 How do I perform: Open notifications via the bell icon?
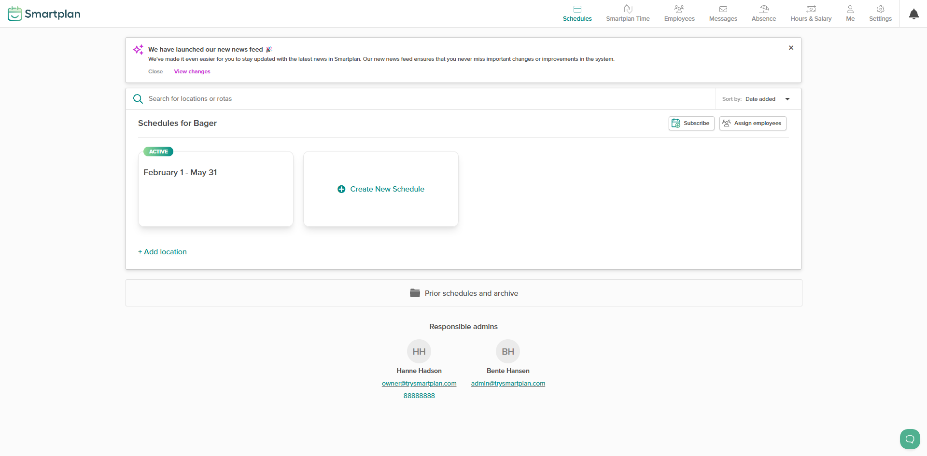[x=914, y=14]
